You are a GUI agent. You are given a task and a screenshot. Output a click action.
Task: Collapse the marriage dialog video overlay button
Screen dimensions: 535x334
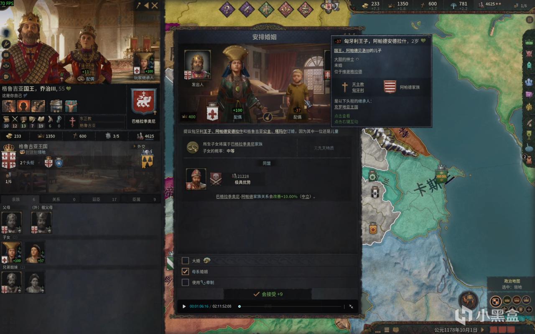pos(351,306)
